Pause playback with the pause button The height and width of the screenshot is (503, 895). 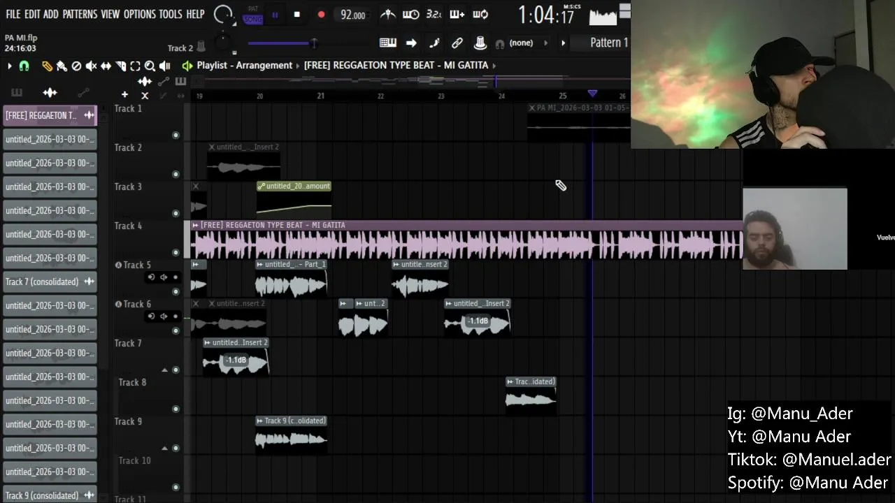tap(275, 15)
